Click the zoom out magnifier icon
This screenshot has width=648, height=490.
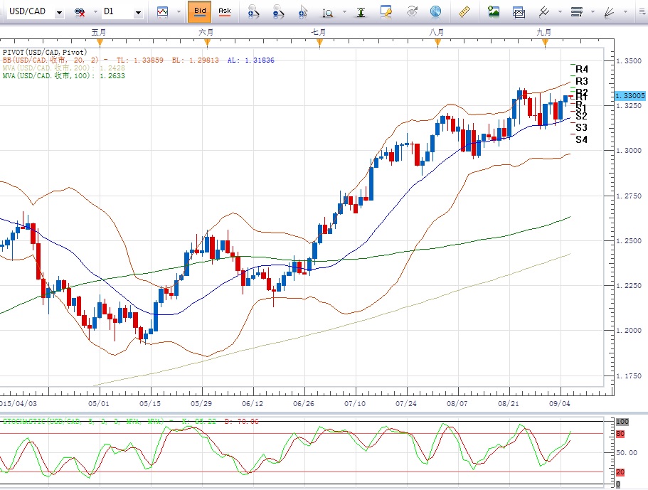click(x=277, y=11)
